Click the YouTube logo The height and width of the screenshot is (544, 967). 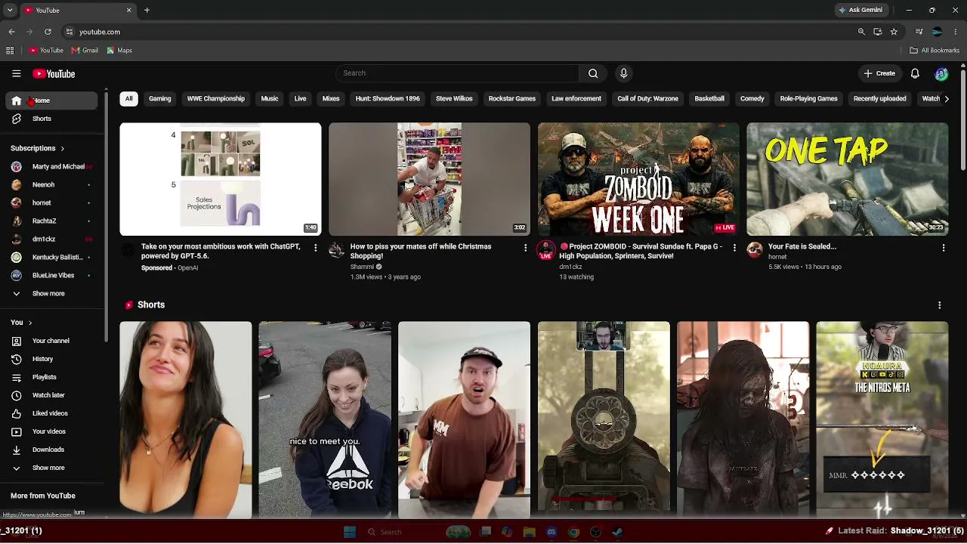(x=54, y=73)
